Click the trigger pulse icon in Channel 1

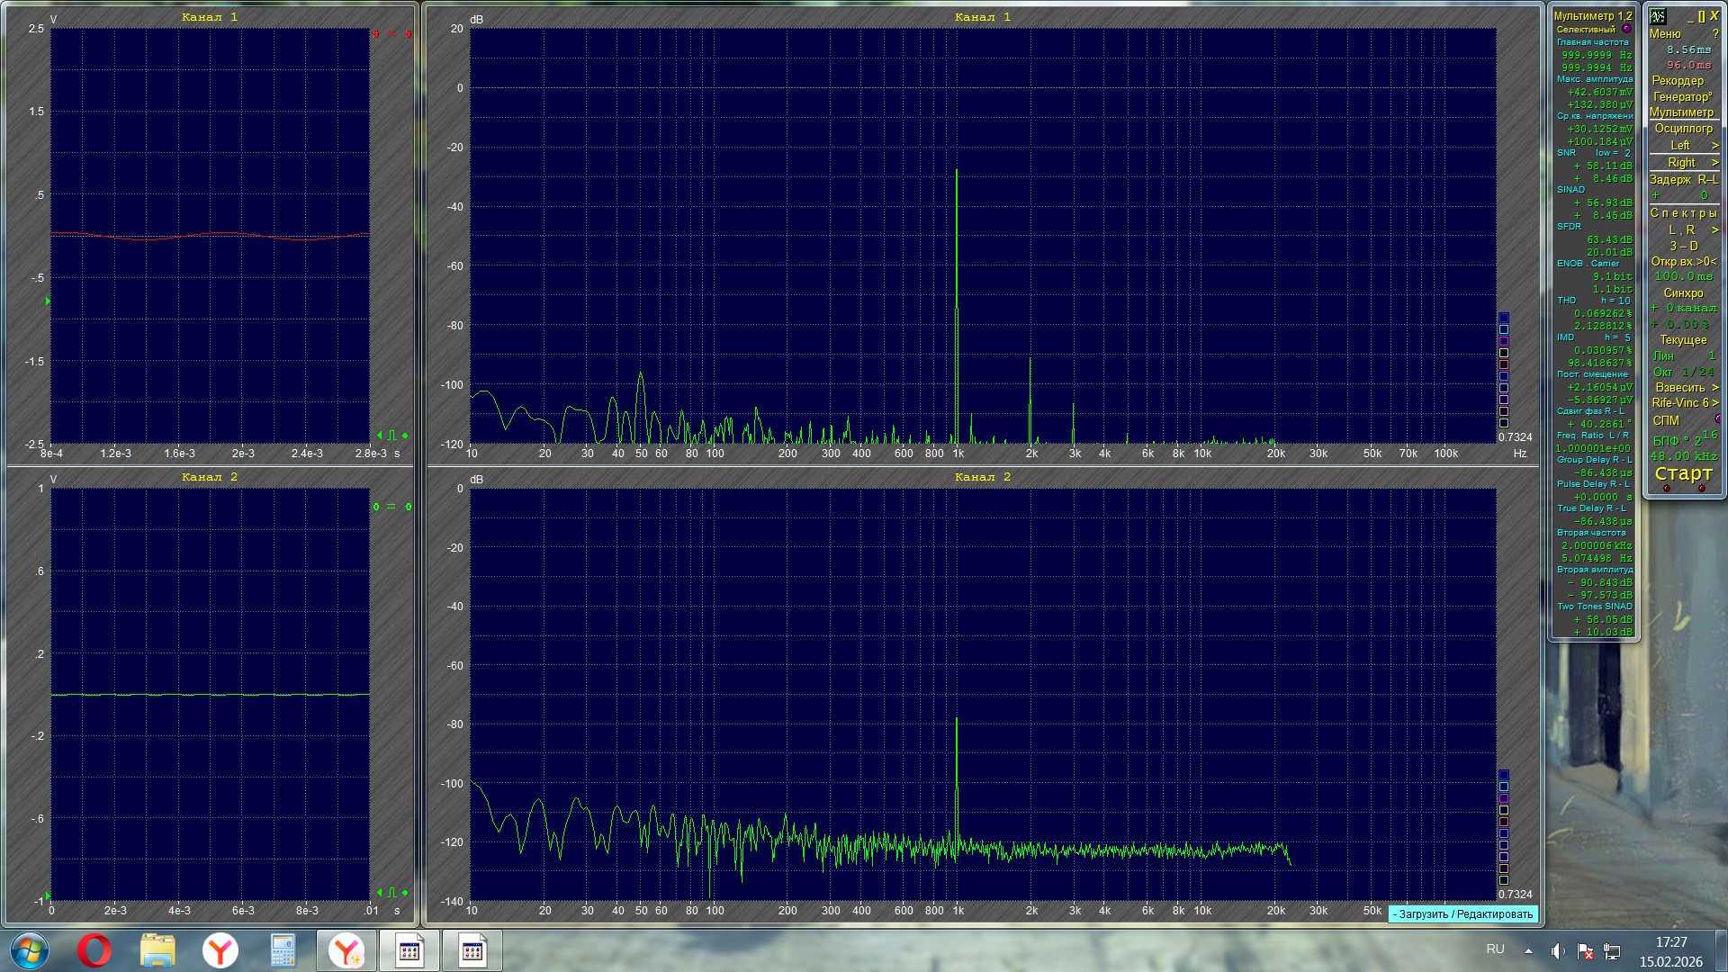(x=391, y=436)
